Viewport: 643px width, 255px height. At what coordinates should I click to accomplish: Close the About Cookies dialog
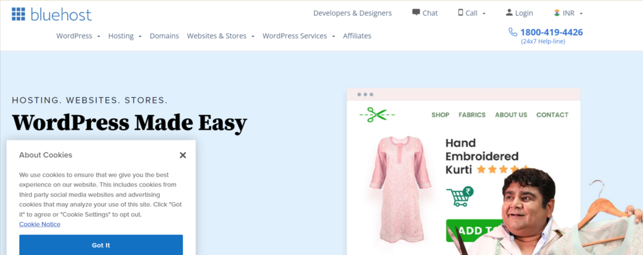point(183,155)
